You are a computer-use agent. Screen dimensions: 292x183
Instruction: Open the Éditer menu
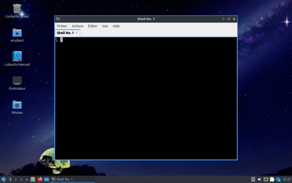pyautogui.click(x=93, y=26)
